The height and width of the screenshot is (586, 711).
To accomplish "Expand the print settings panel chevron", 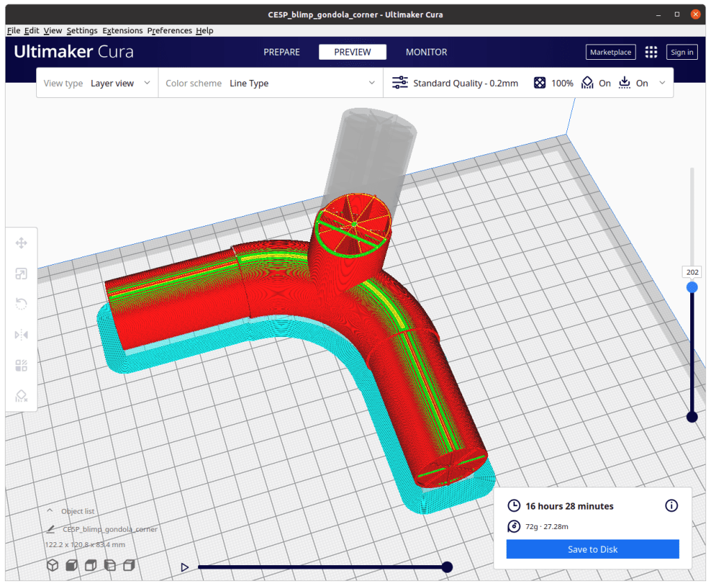I will [x=662, y=83].
